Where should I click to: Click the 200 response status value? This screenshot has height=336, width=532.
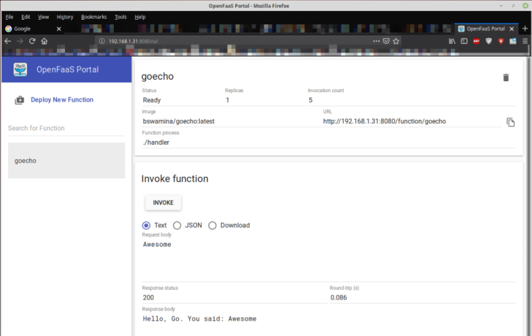pos(148,297)
